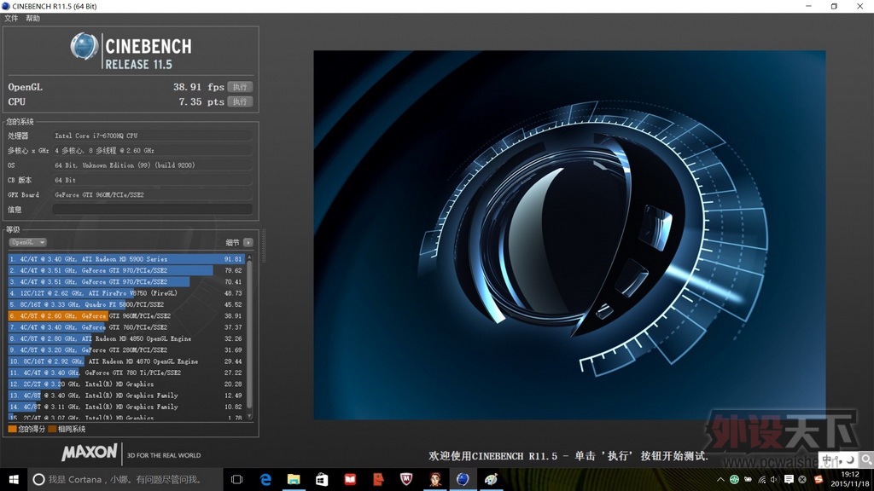Click the brown 相同系统 legend swatch
This screenshot has width=874, height=491.
(x=52, y=430)
